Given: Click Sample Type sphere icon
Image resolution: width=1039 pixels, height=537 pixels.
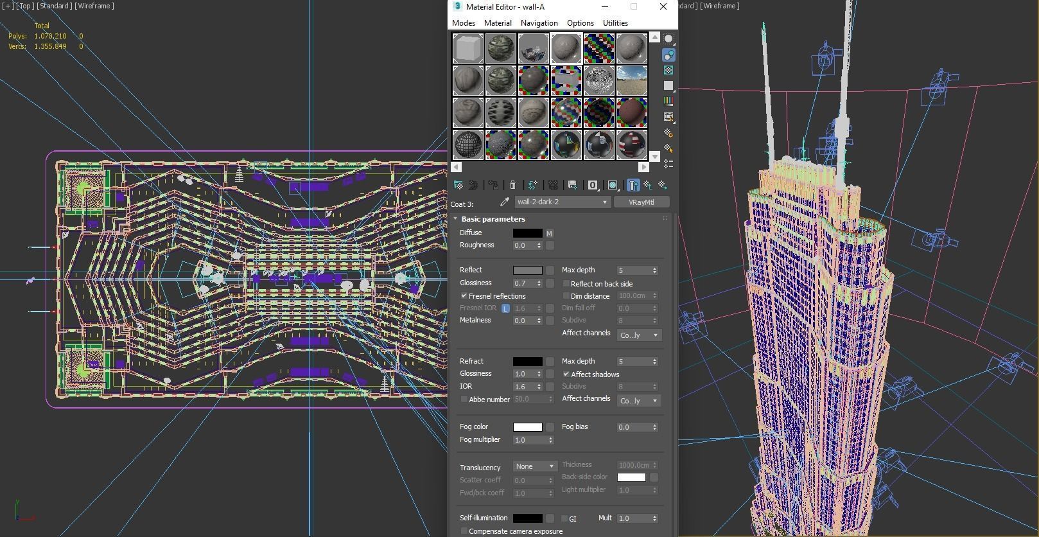Looking at the screenshot, I should coord(668,39).
